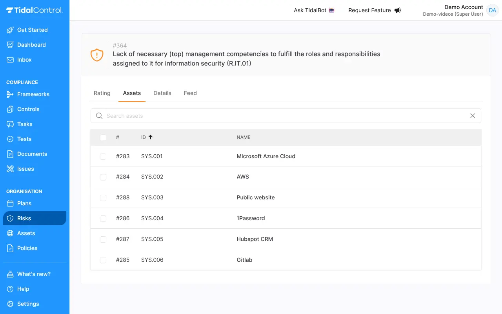This screenshot has width=502, height=314.
Task: Sort by ID column arrow
Action: point(151,137)
